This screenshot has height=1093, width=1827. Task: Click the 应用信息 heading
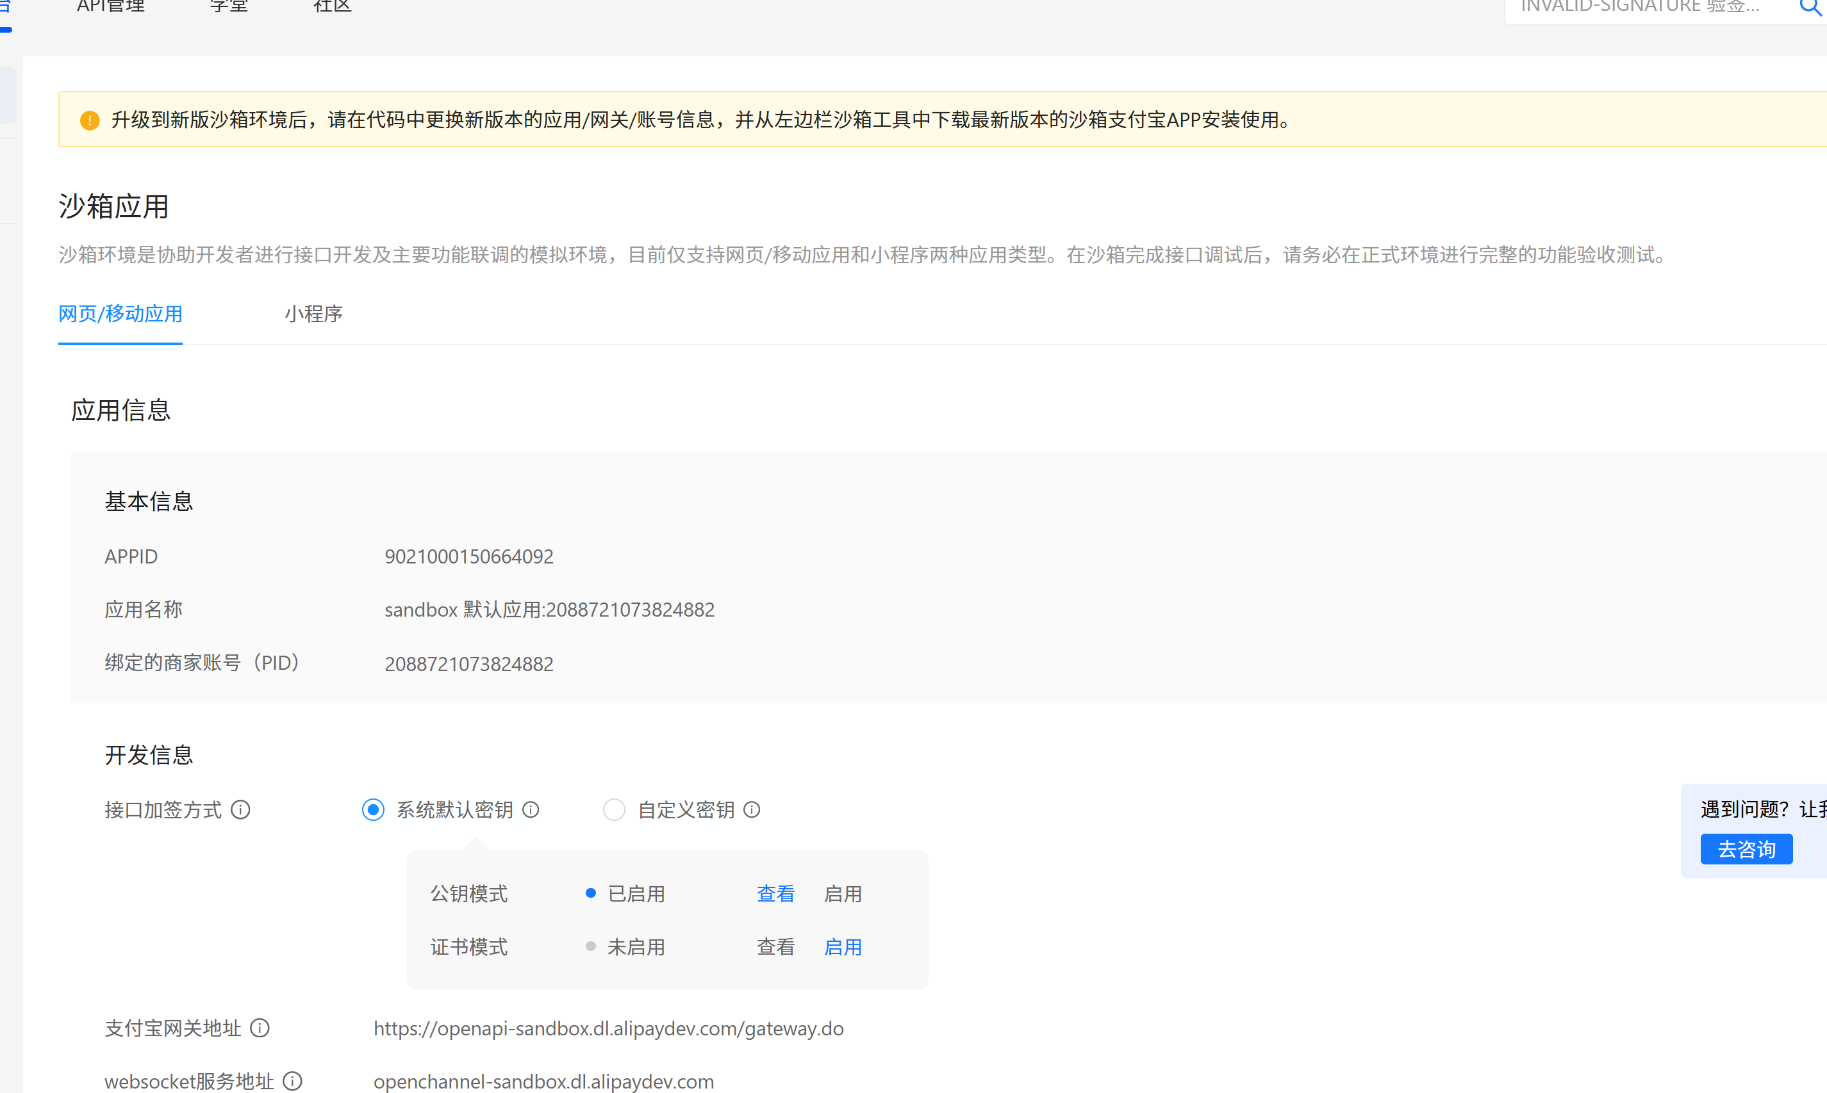(120, 410)
